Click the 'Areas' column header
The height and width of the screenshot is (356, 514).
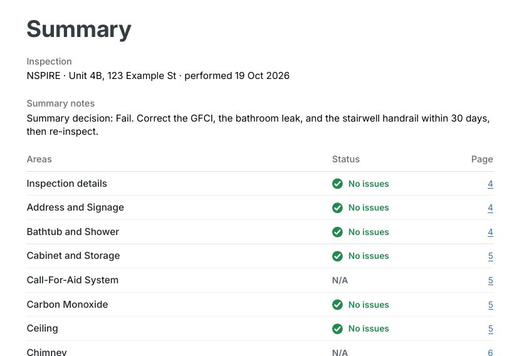[39, 159]
